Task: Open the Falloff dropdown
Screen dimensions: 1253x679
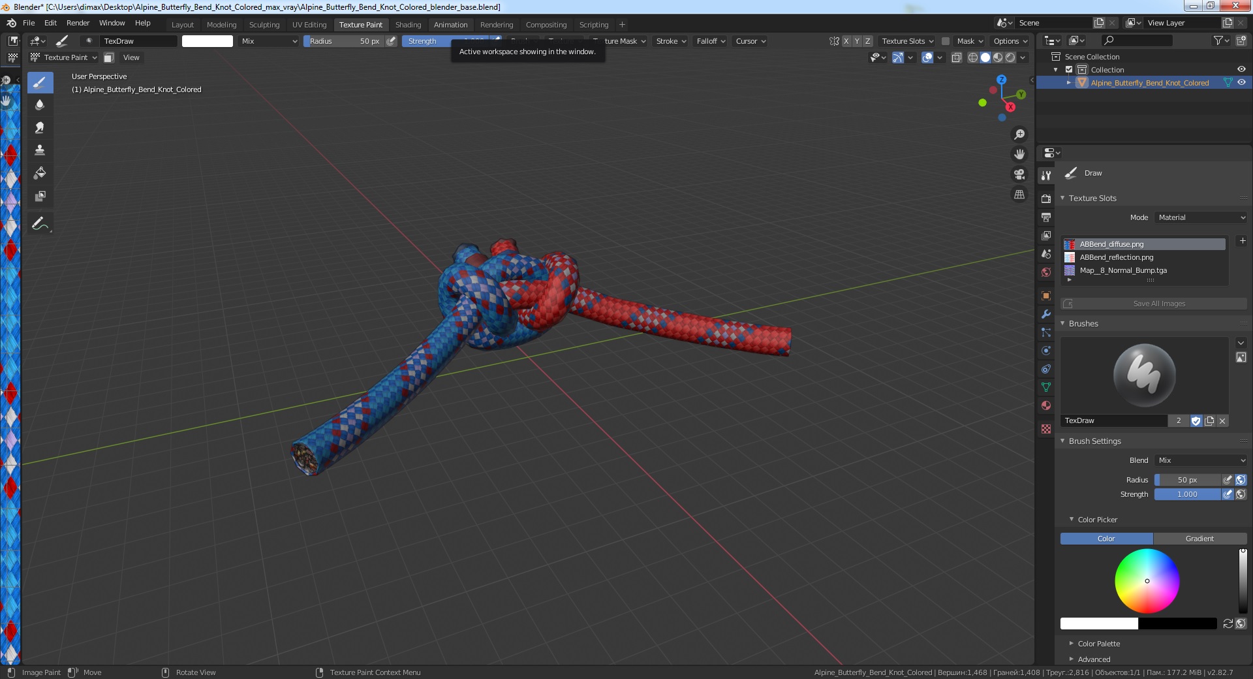Action: click(x=711, y=41)
